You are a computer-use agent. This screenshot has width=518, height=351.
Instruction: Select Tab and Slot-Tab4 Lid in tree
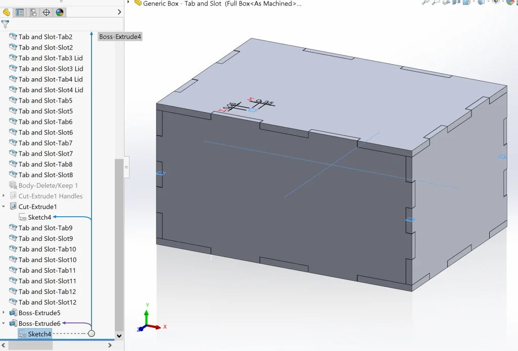[x=51, y=79]
